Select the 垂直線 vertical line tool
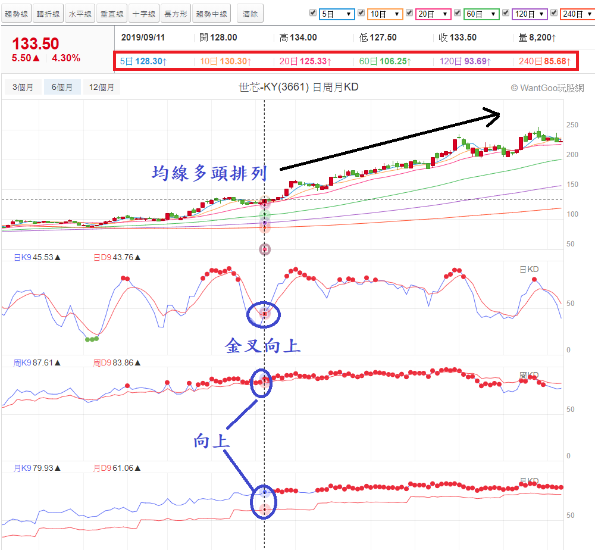 coord(112,14)
